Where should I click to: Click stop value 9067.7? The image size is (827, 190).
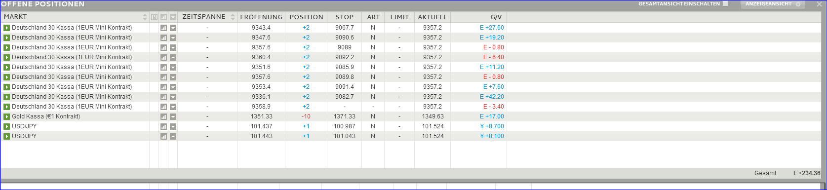345,28
